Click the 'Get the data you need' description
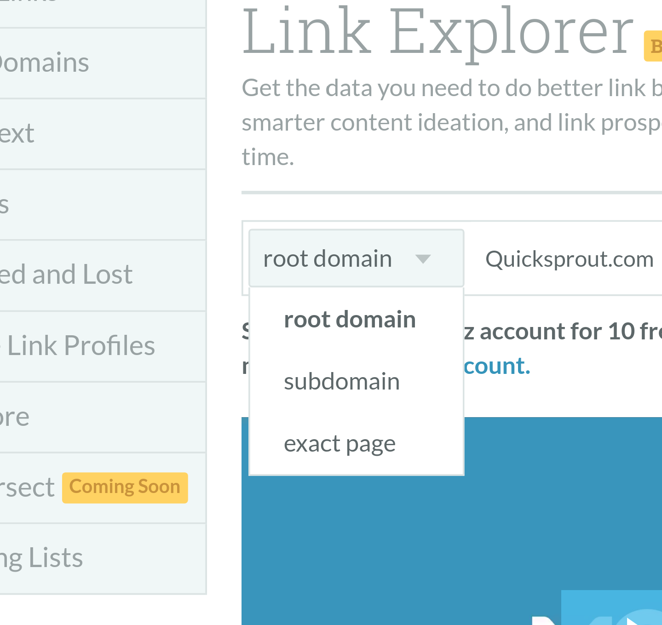Screen dimensions: 662x625 [x=452, y=122]
